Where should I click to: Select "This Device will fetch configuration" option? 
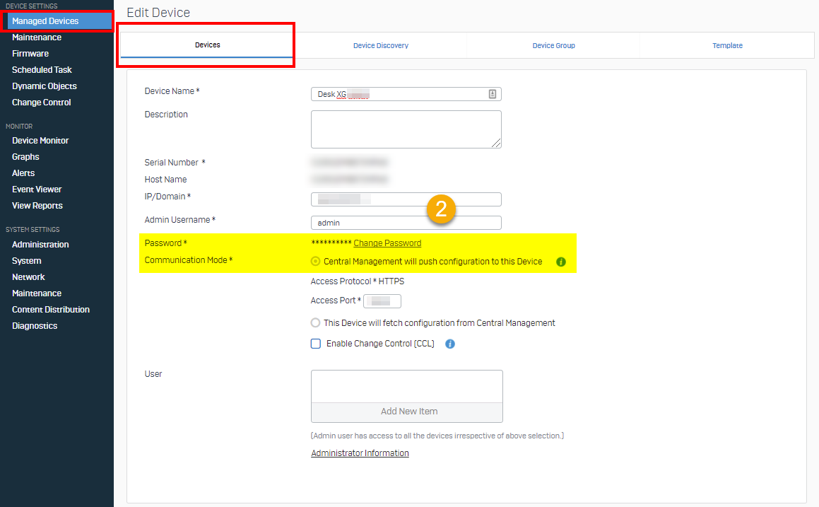(x=315, y=322)
